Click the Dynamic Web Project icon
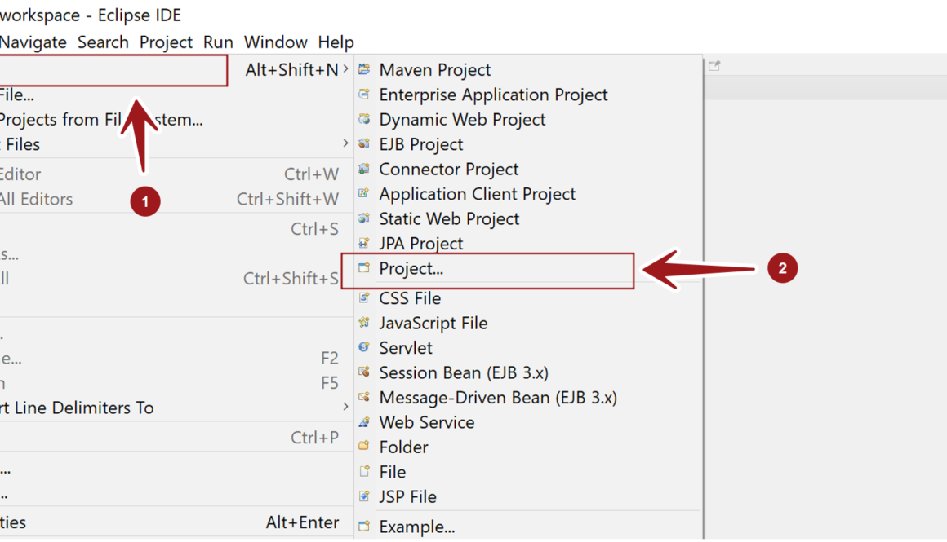Image resolution: width=947 pixels, height=542 pixels. pos(364,120)
